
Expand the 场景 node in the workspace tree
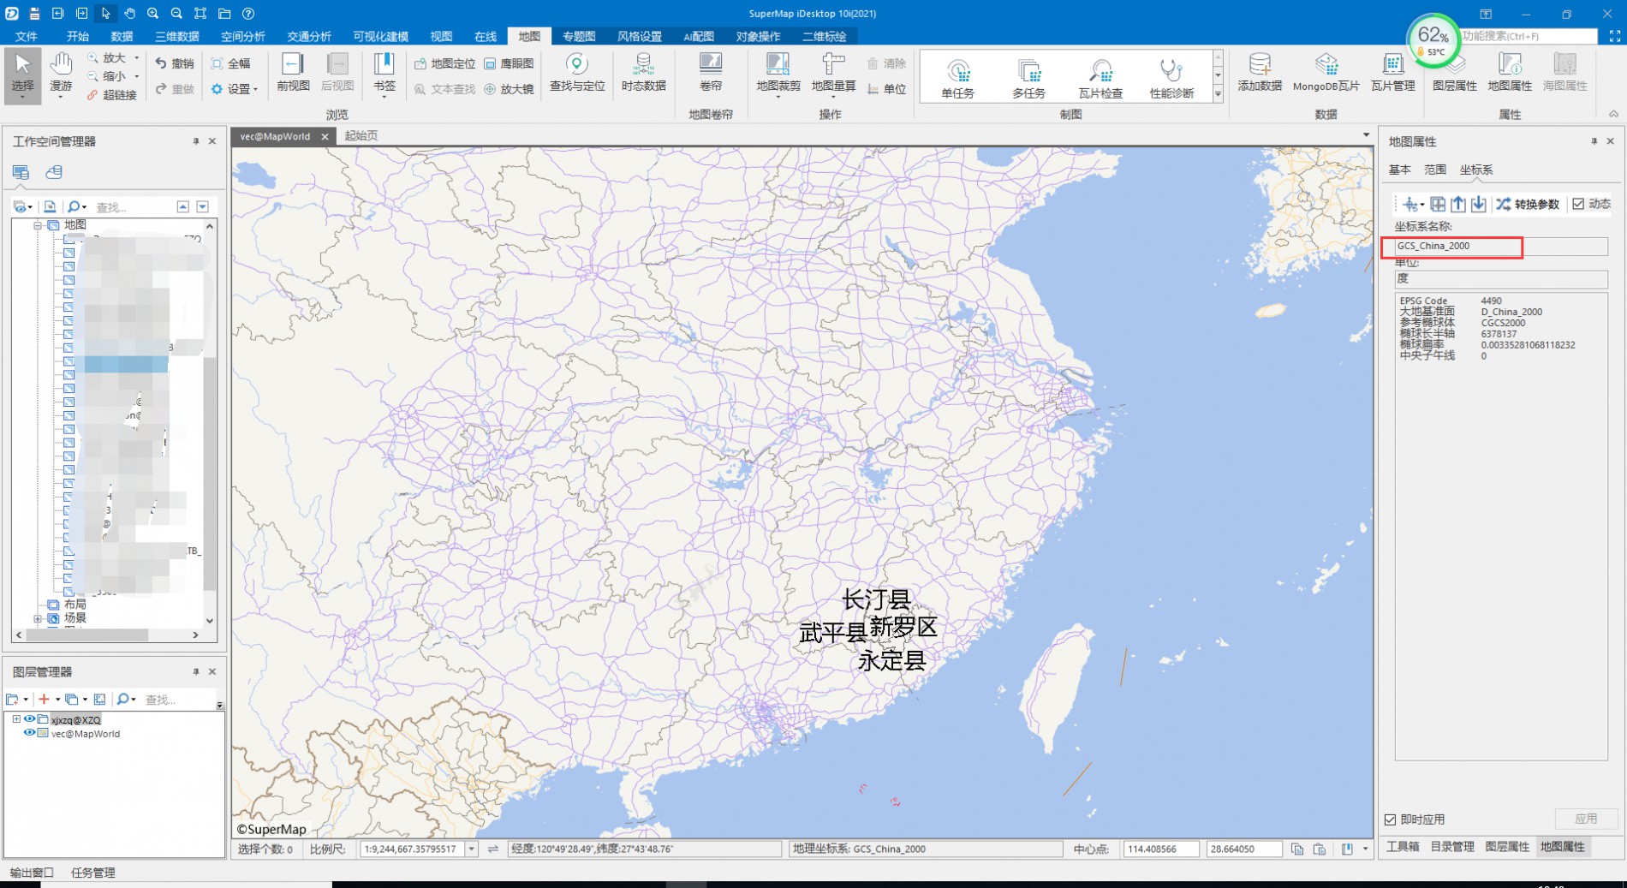pyautogui.click(x=38, y=618)
